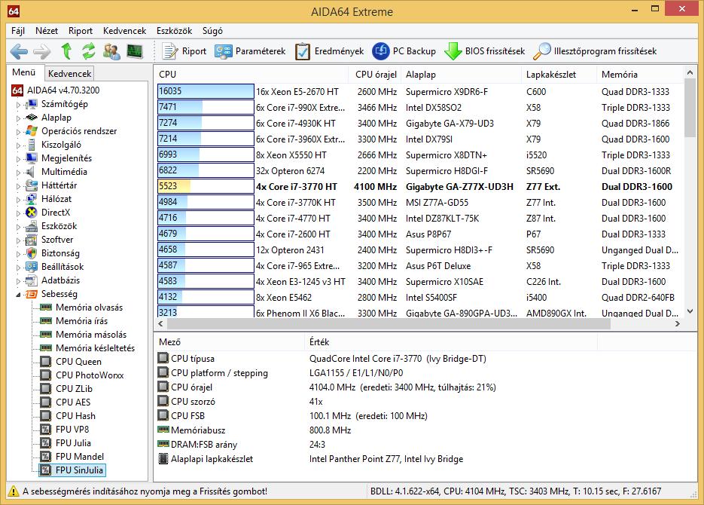Select the 32x Opteron 6274 row

tap(420, 171)
